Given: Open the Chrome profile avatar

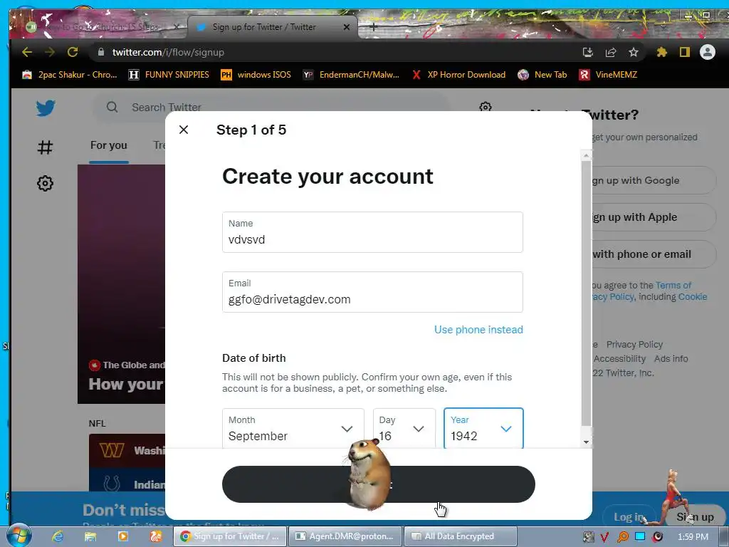Looking at the screenshot, I should coord(707,52).
